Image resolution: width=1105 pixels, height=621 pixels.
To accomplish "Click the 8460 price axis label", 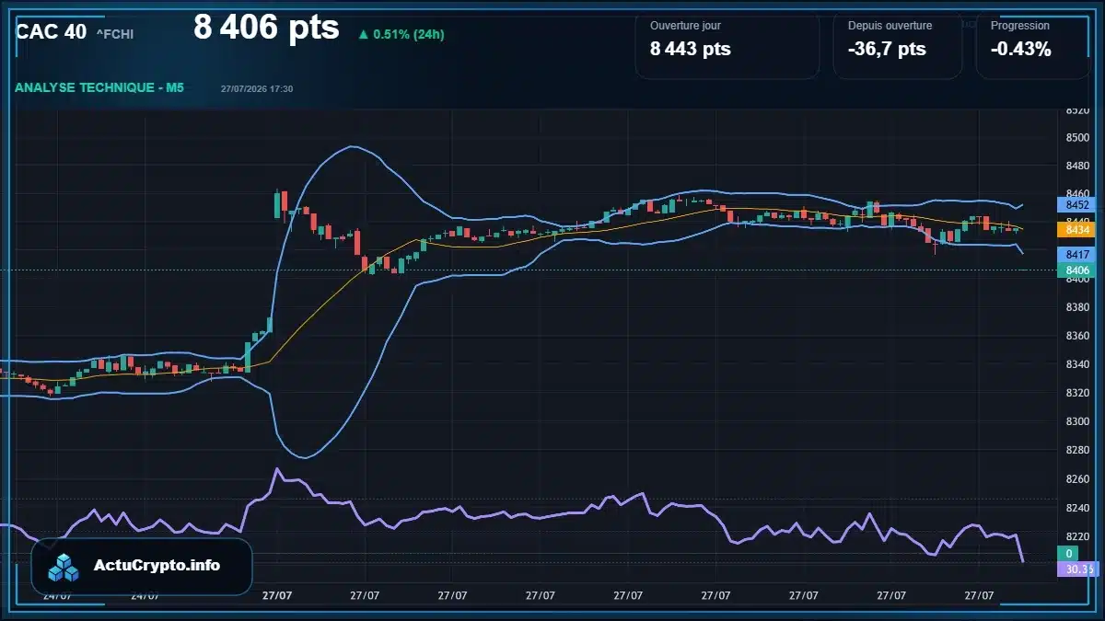I will [x=1077, y=193].
